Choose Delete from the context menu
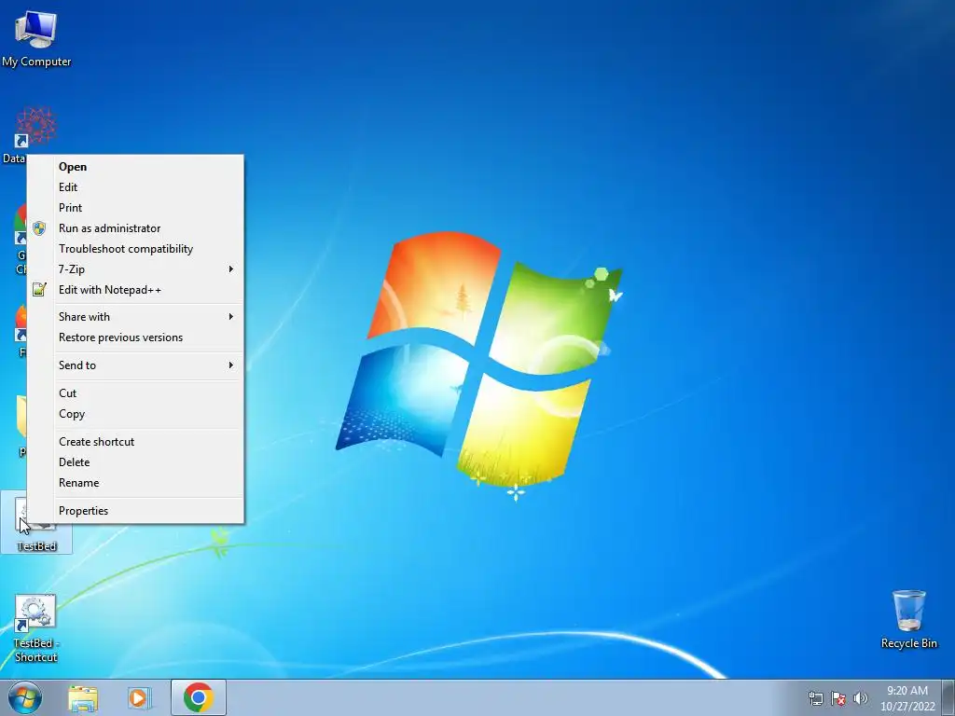Screen dimensions: 955x716 [x=136, y=462]
